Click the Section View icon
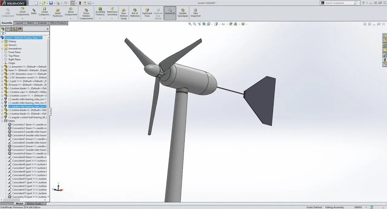 [x=204, y=24]
